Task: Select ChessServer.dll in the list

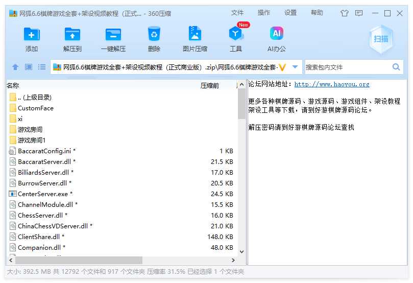Action: click(122, 215)
